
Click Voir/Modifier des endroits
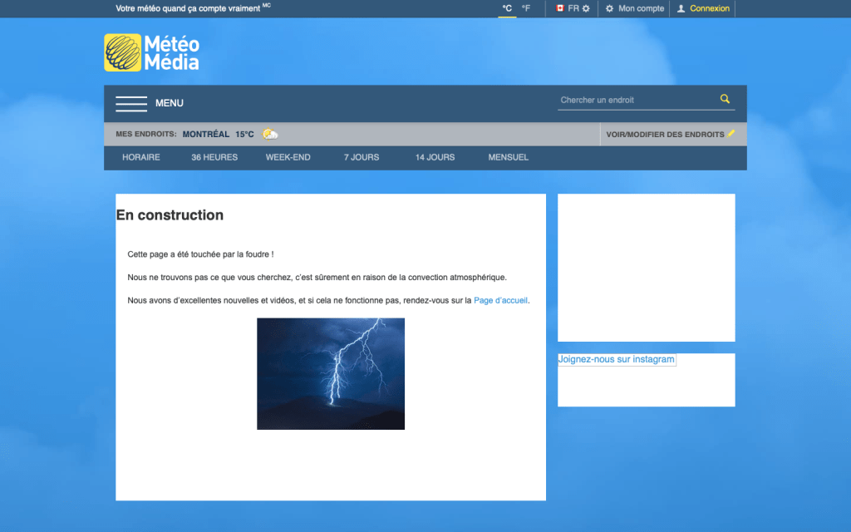(665, 135)
